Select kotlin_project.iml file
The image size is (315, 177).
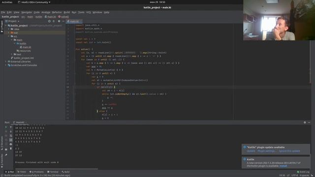(22, 58)
